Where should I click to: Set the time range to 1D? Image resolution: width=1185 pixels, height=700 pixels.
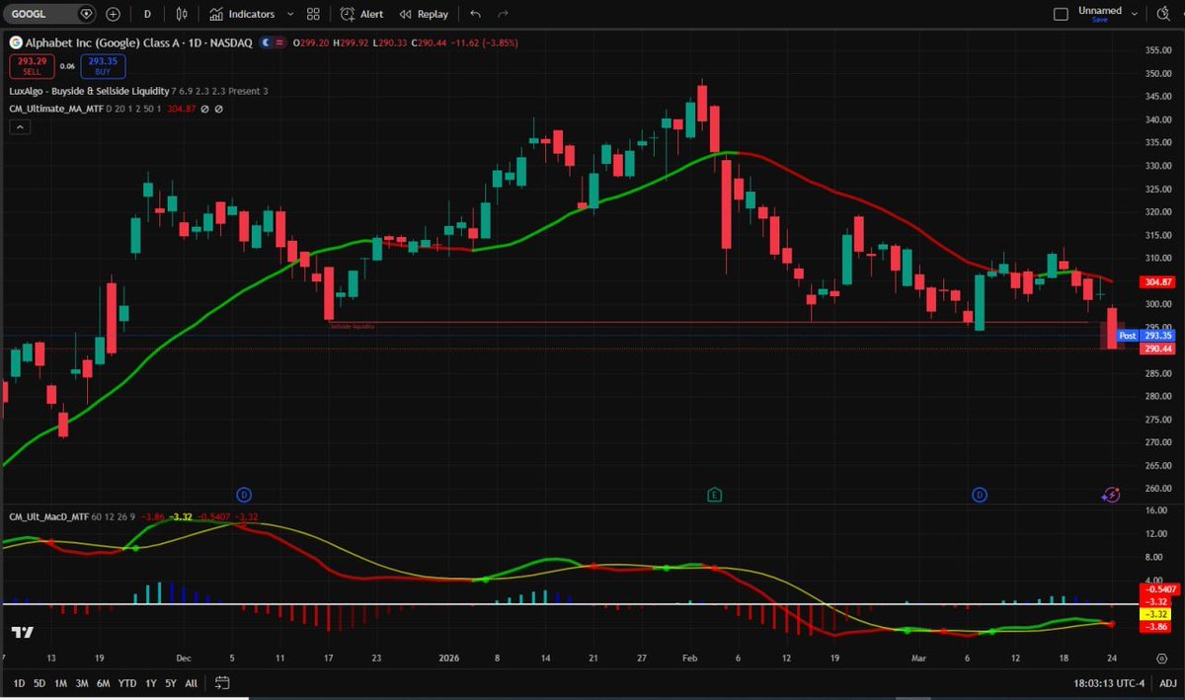click(x=19, y=683)
